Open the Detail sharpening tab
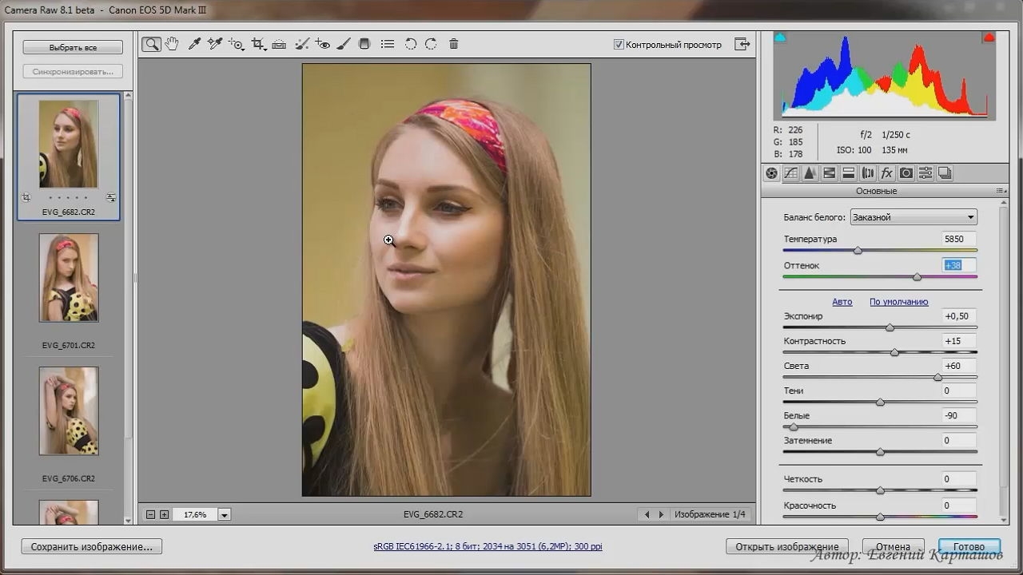This screenshot has height=575, width=1023. [810, 173]
